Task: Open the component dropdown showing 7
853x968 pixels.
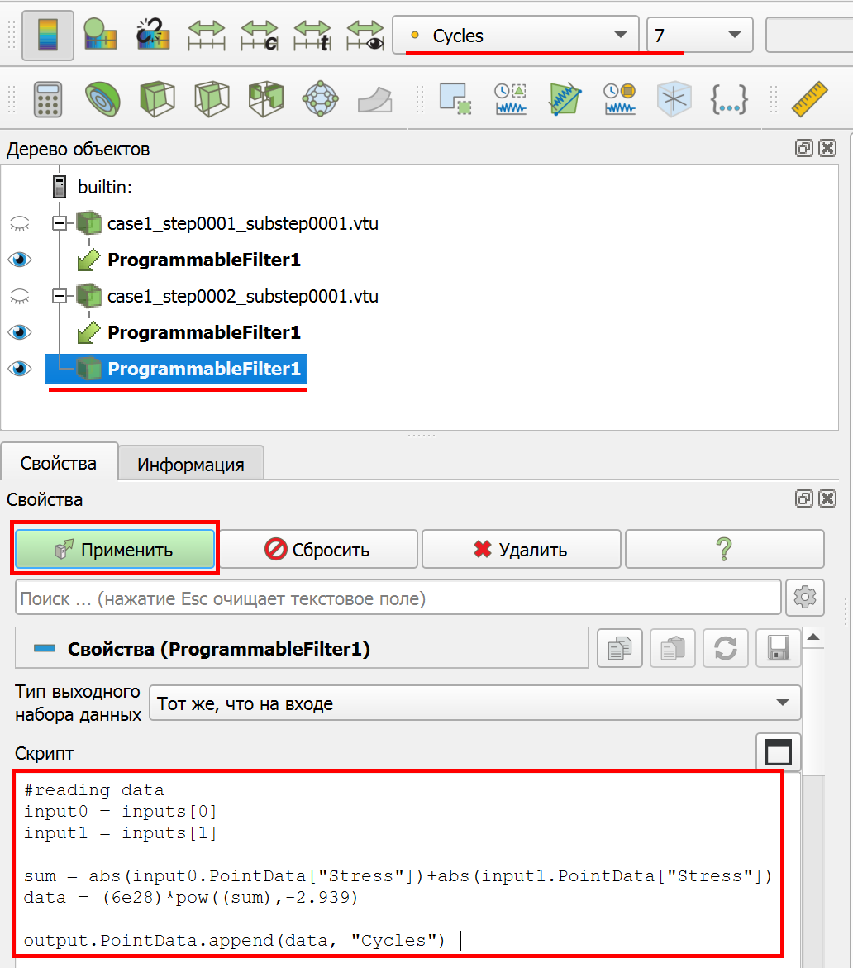Action: pyautogui.click(x=700, y=36)
